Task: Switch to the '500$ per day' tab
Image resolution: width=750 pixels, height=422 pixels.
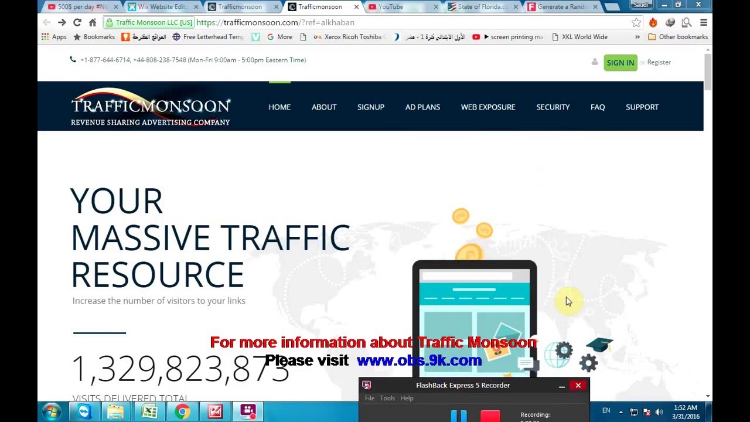Action: coord(83,7)
